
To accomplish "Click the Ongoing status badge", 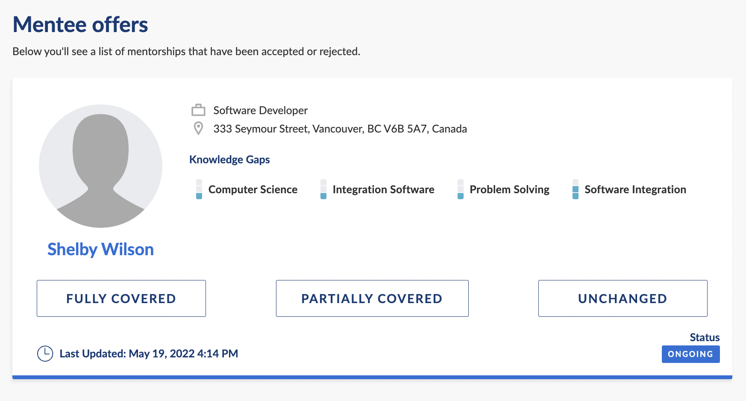I will 691,354.
